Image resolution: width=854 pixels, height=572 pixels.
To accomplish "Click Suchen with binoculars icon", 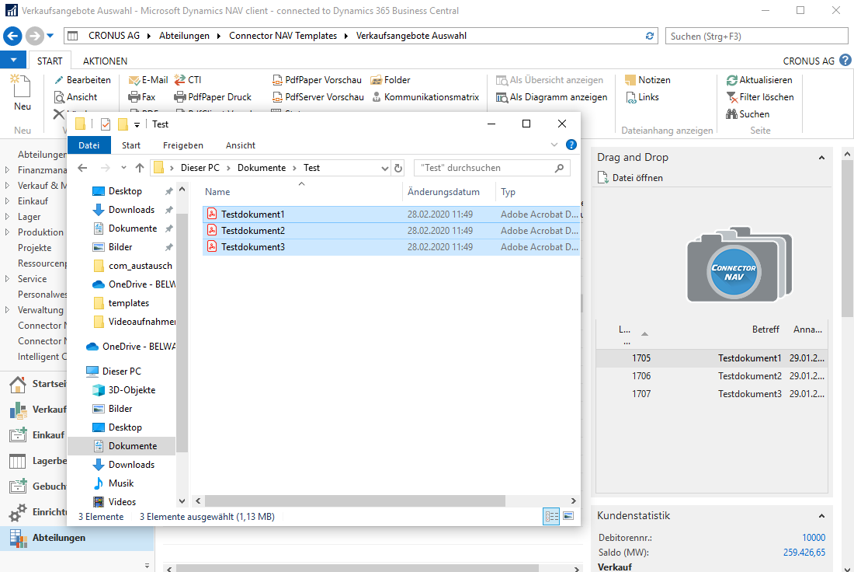I will [747, 114].
